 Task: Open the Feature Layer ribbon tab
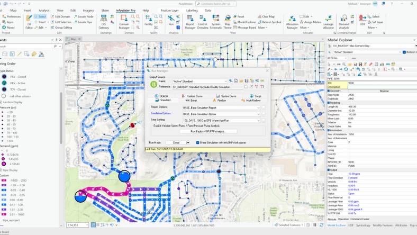[170, 11]
